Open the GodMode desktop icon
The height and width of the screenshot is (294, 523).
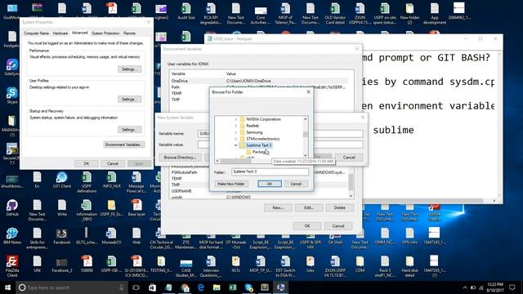click(x=12, y=11)
